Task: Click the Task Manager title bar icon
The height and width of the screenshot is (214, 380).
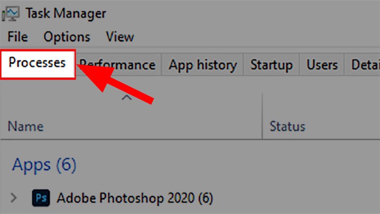Action: [x=11, y=13]
